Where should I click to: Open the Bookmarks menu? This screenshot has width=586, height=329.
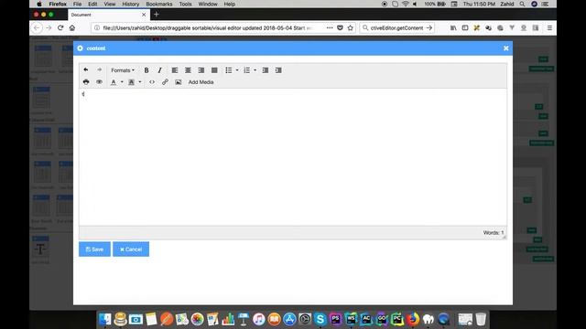[159, 4]
